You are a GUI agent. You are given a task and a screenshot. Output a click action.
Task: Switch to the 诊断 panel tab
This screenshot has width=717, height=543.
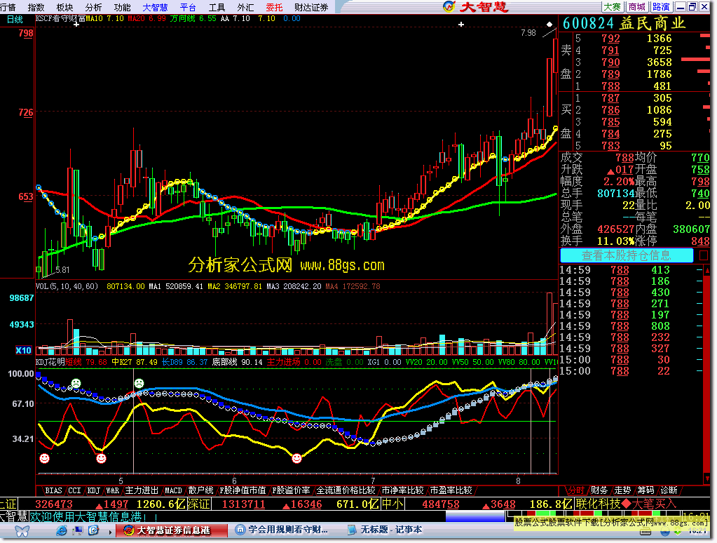point(669,490)
